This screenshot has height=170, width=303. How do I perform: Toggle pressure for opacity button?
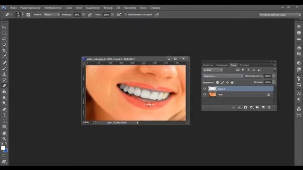click(x=89, y=15)
